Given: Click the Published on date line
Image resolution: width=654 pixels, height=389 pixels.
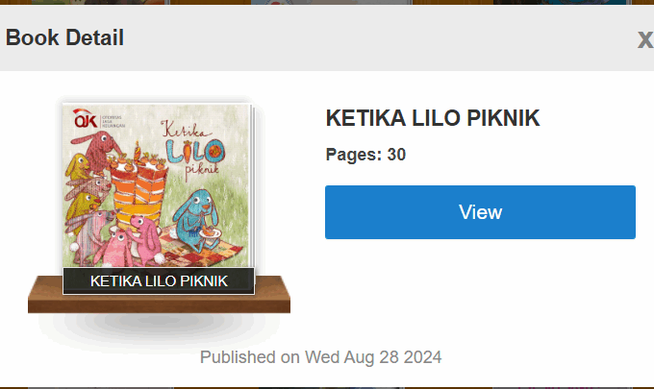Looking at the screenshot, I should [x=320, y=357].
